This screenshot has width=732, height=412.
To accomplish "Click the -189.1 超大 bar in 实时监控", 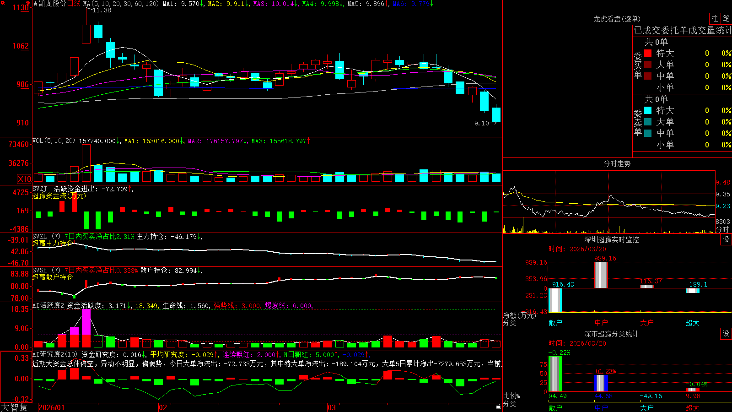I will 693,291.
